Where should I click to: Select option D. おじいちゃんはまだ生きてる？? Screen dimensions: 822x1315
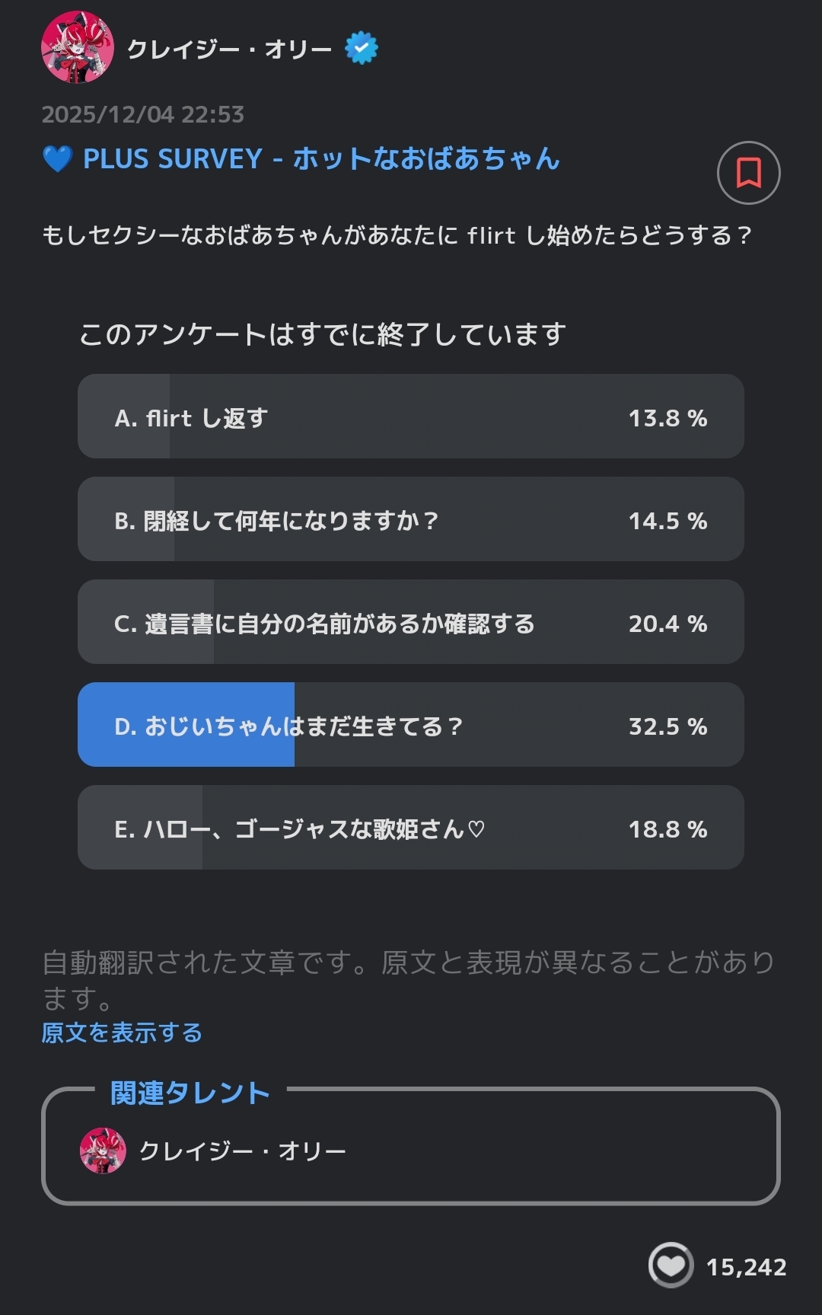(410, 725)
